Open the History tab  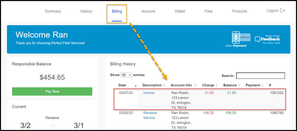(86, 11)
